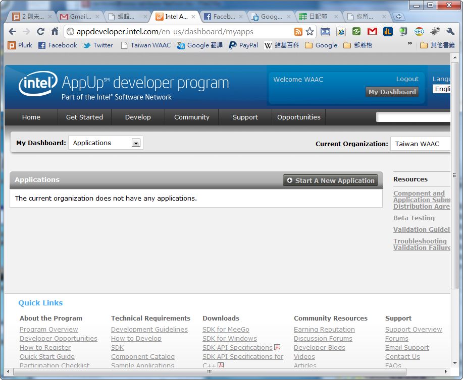
Task: Reload the page with the refresh icon
Action: pos(40,32)
